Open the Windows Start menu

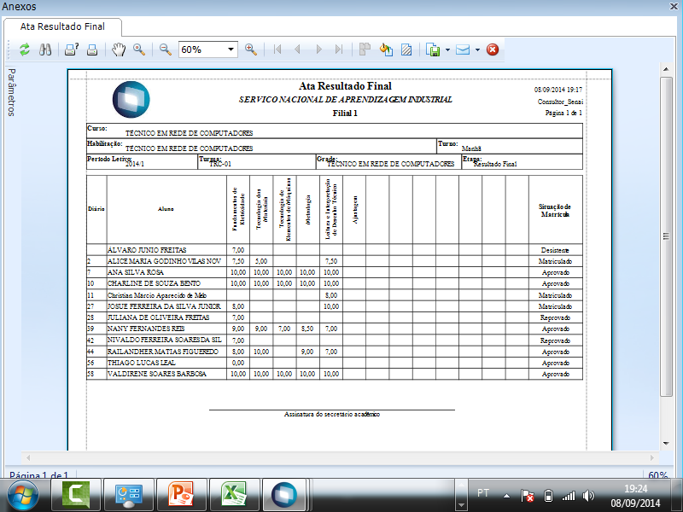pos(23,496)
